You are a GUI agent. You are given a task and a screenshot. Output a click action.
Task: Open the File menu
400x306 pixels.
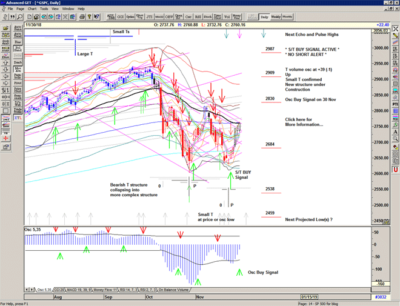click(10, 9)
